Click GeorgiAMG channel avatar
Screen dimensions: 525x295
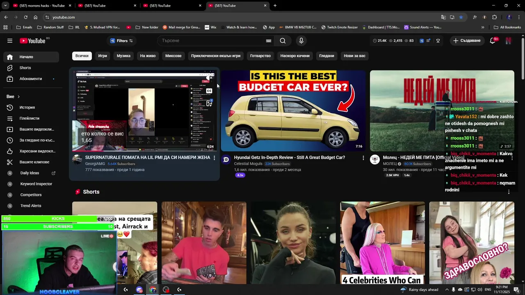tap(77, 159)
